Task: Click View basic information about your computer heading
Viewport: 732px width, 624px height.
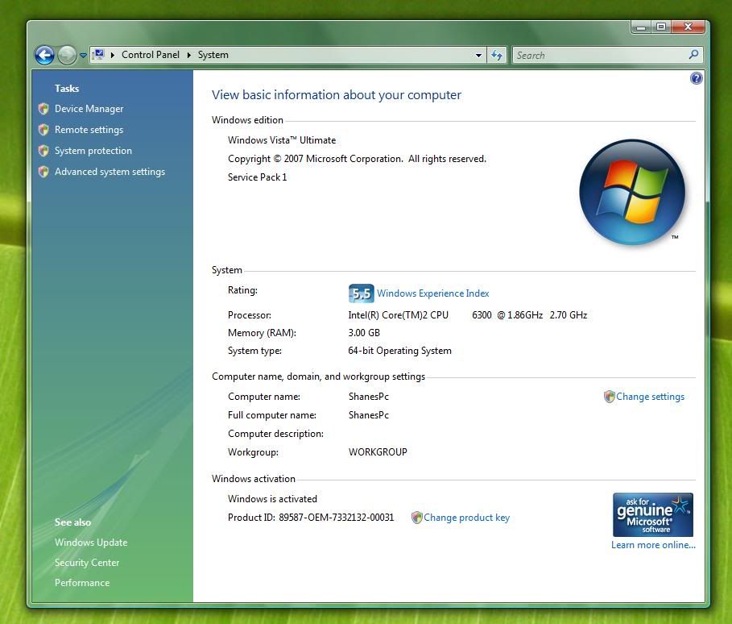Action: point(336,95)
